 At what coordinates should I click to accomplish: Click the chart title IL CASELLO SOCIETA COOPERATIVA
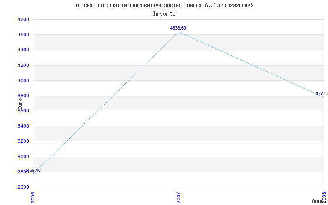click(x=164, y=5)
